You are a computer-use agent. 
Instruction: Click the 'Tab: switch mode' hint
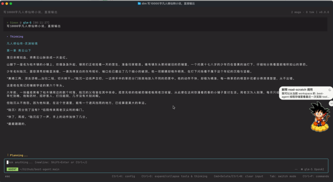[x=283, y=176]
